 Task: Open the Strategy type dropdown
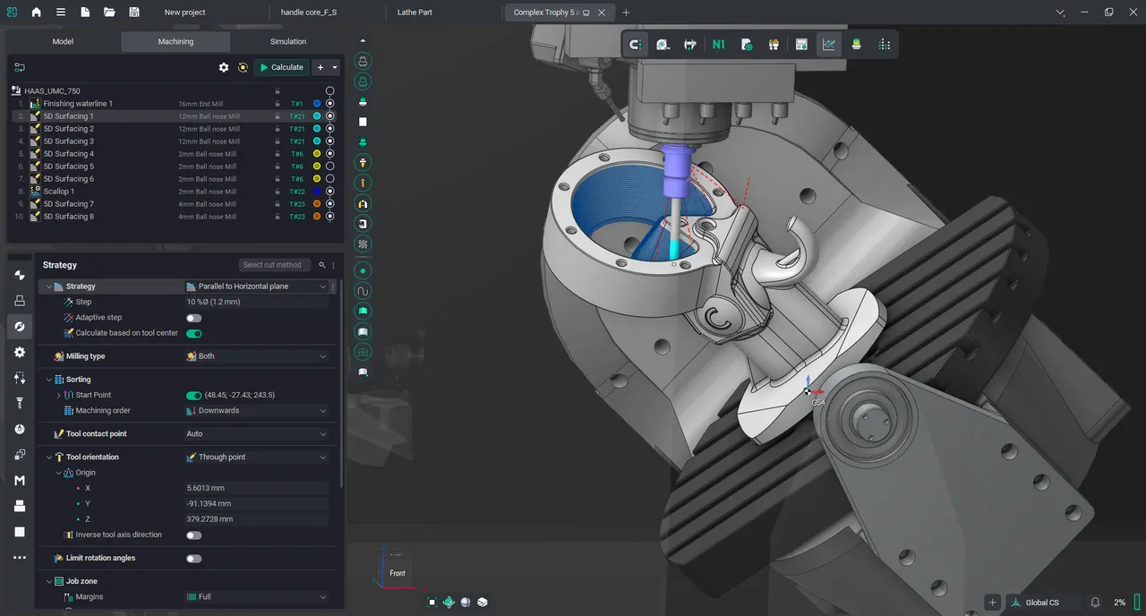point(256,287)
